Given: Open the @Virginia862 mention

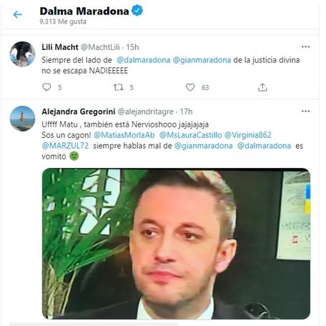Looking at the screenshot, I should (248, 135).
